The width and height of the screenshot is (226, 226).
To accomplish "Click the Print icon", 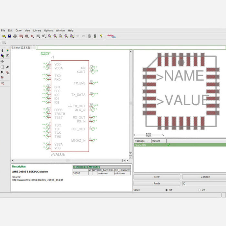I will 15,36.
